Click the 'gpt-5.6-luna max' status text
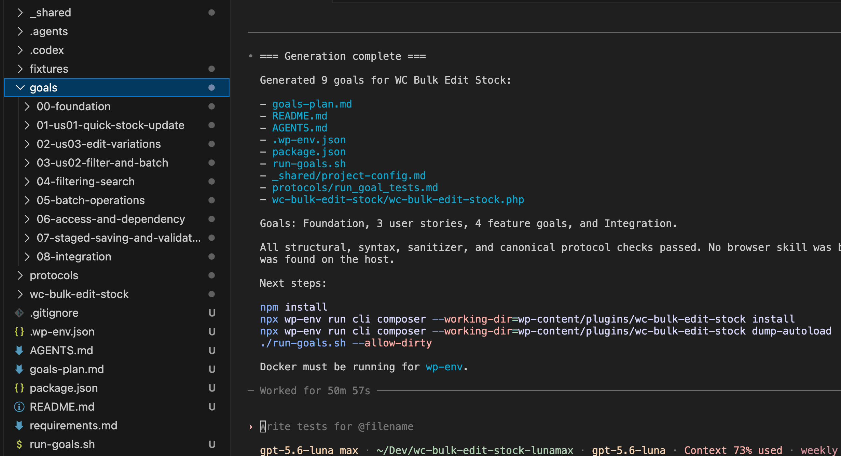841x456 pixels. click(x=309, y=451)
